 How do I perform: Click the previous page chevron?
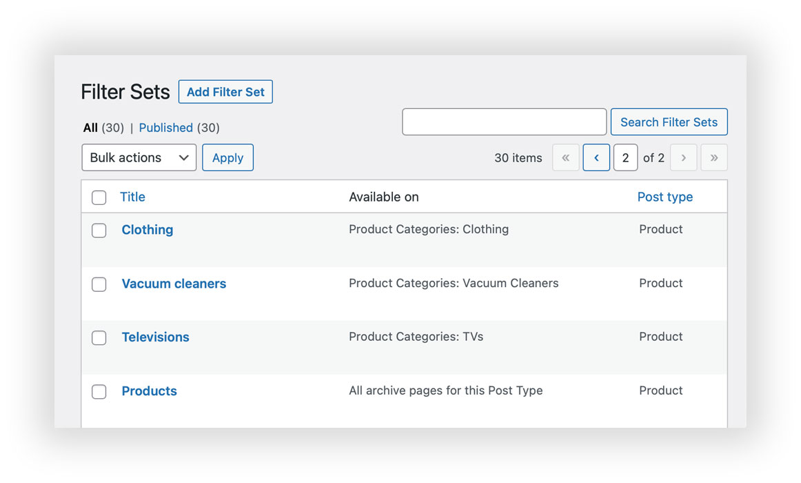(596, 157)
